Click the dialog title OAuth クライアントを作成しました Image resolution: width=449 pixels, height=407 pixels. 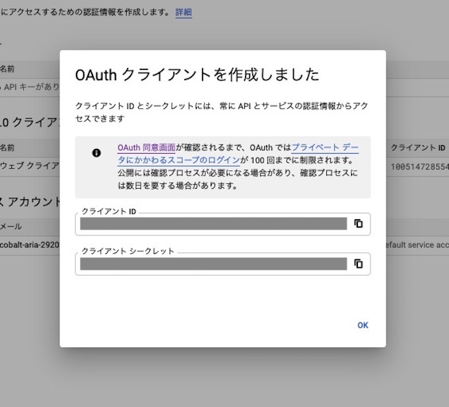[x=197, y=75]
